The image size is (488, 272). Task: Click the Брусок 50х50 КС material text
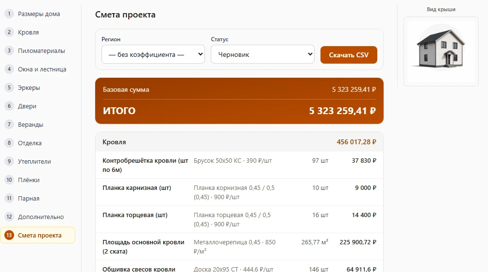pyautogui.click(x=233, y=161)
